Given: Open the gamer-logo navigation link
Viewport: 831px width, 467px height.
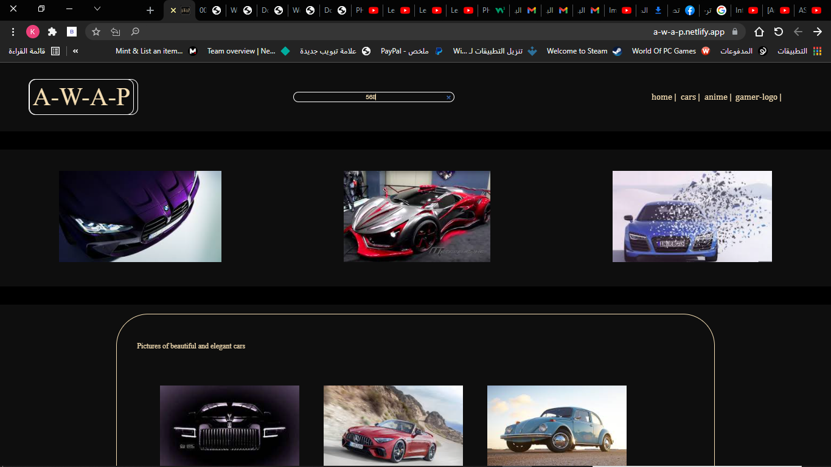Looking at the screenshot, I should coord(756,97).
